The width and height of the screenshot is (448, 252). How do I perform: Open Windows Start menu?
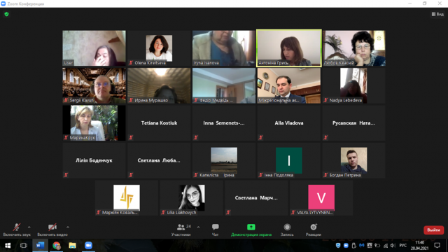[8, 246]
